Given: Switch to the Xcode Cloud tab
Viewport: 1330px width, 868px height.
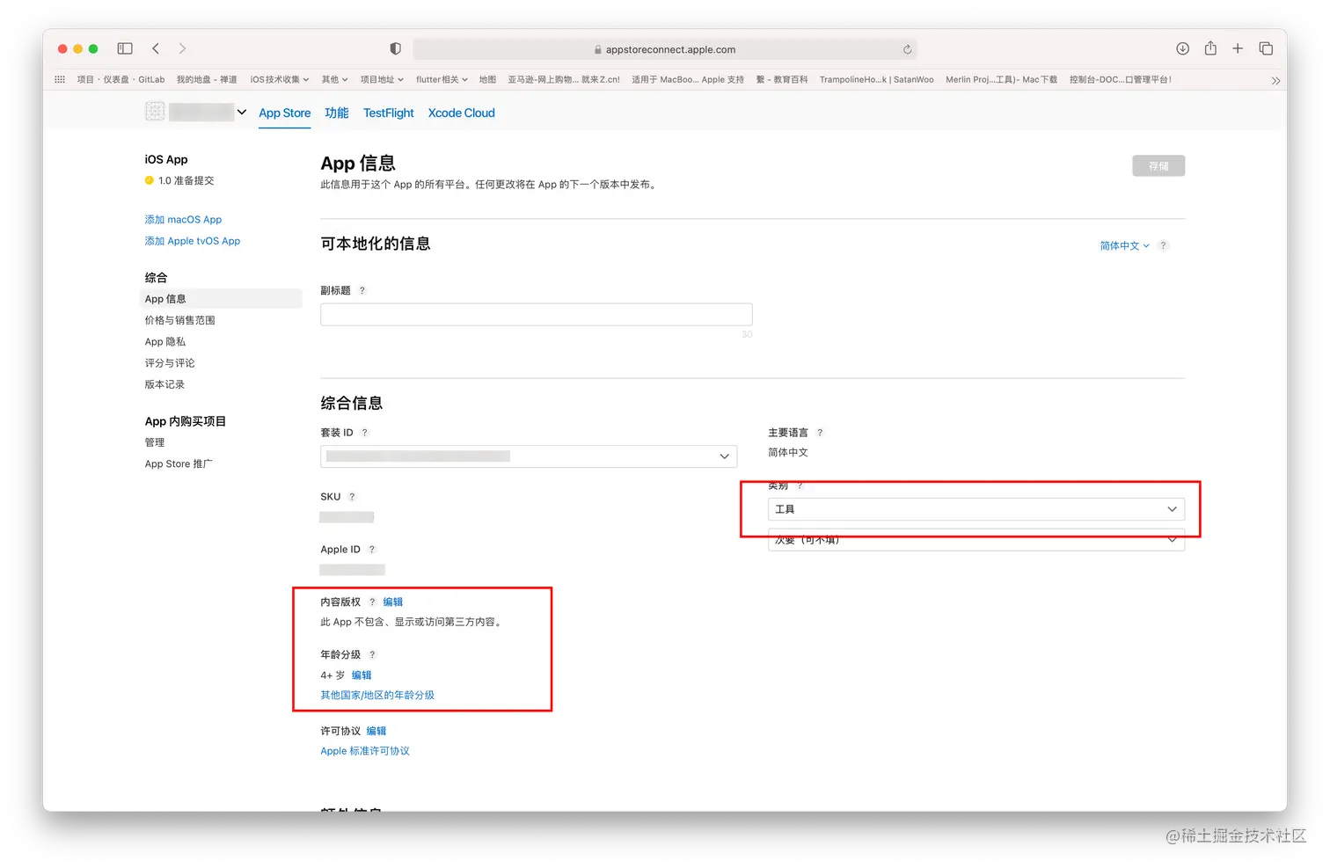Looking at the screenshot, I should (x=461, y=113).
